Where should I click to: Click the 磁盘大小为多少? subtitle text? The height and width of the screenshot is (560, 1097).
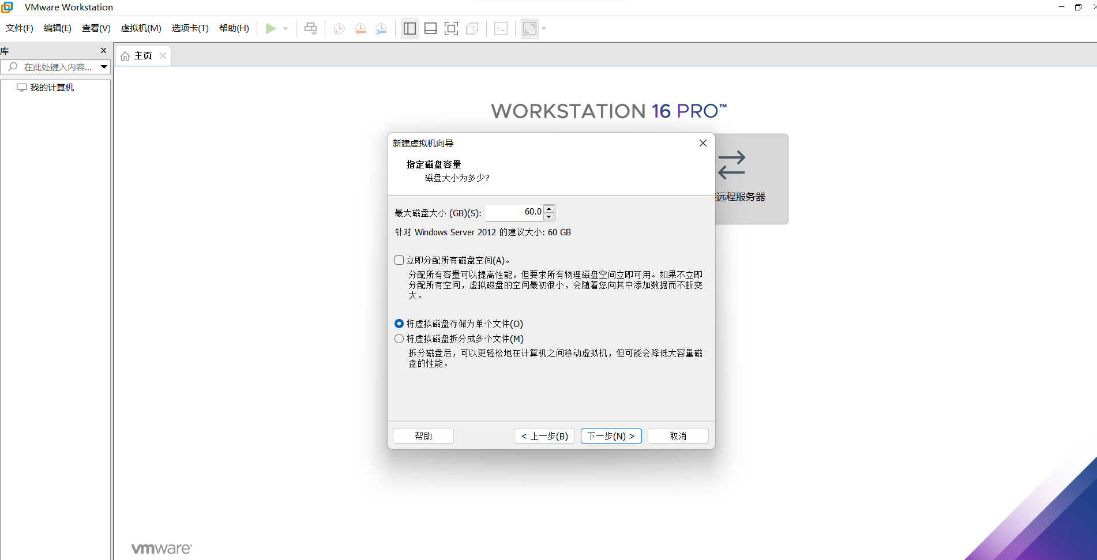click(457, 178)
